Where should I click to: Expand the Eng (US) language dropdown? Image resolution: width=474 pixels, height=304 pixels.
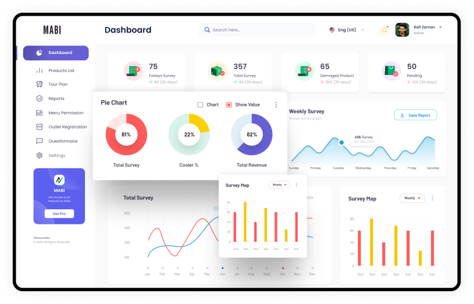click(347, 30)
